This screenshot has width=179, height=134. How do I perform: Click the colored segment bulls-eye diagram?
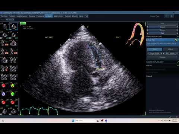[135, 34]
